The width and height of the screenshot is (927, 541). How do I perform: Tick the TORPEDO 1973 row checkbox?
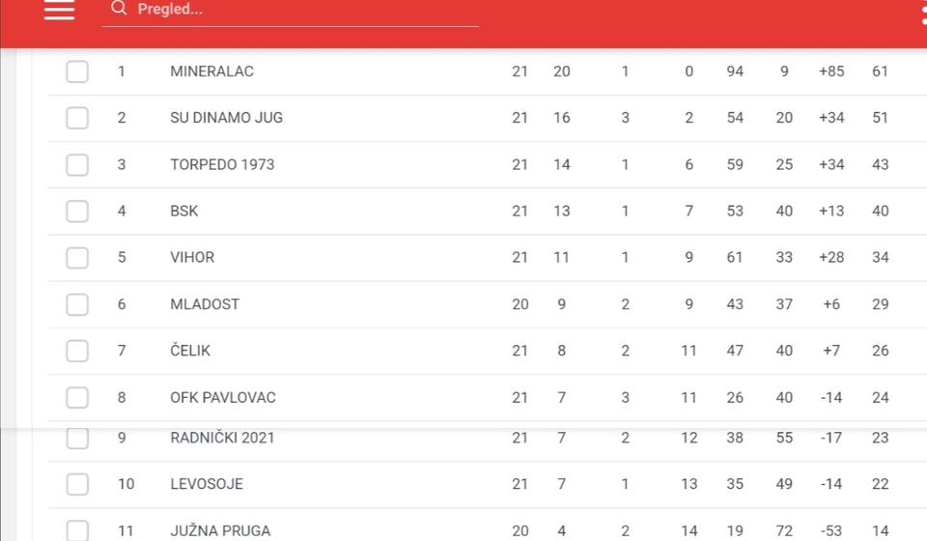tap(77, 164)
